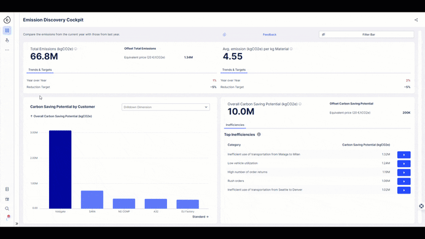Click the page vertical scrollbar on right
425x239 pixels.
(x=420, y=128)
